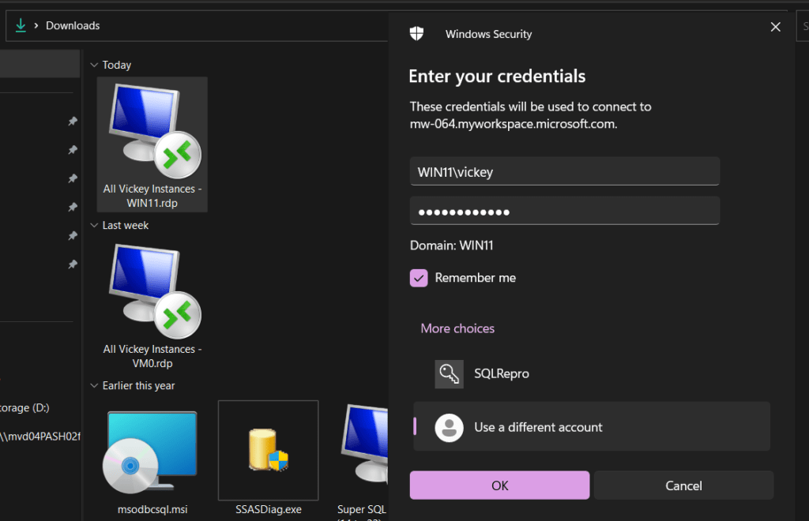Collapse the Earlier this year group
The height and width of the screenshot is (521, 809).
(94, 385)
